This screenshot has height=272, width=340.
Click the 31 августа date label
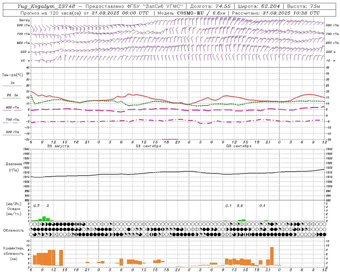coord(58,146)
